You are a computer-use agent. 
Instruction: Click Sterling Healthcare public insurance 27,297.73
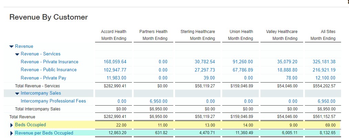(x=202, y=70)
